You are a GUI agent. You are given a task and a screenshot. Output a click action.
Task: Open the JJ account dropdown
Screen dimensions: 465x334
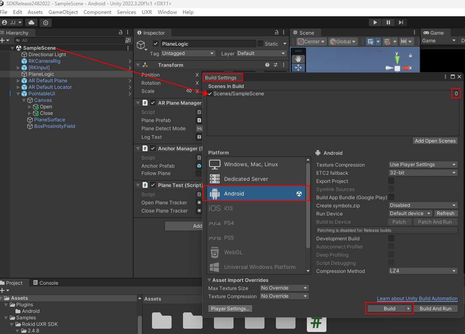click(12, 22)
